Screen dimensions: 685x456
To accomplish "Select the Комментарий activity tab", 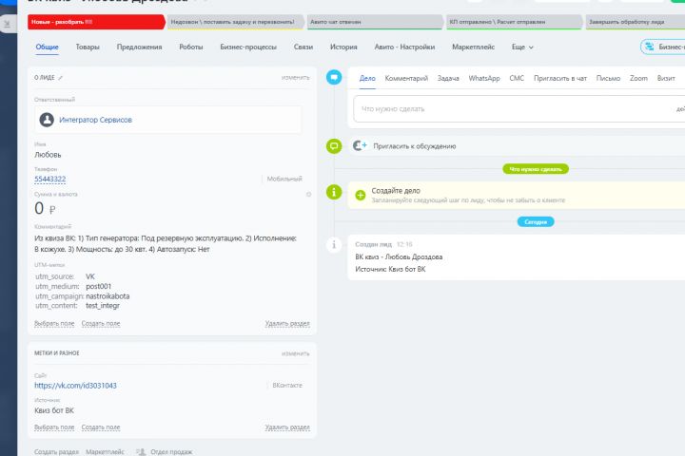I will click(406, 78).
